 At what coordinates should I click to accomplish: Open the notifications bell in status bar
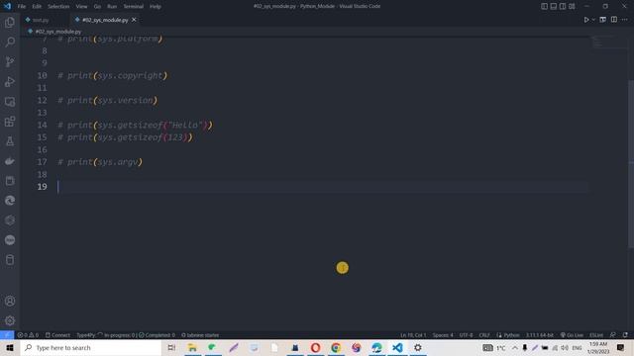pos(625,335)
